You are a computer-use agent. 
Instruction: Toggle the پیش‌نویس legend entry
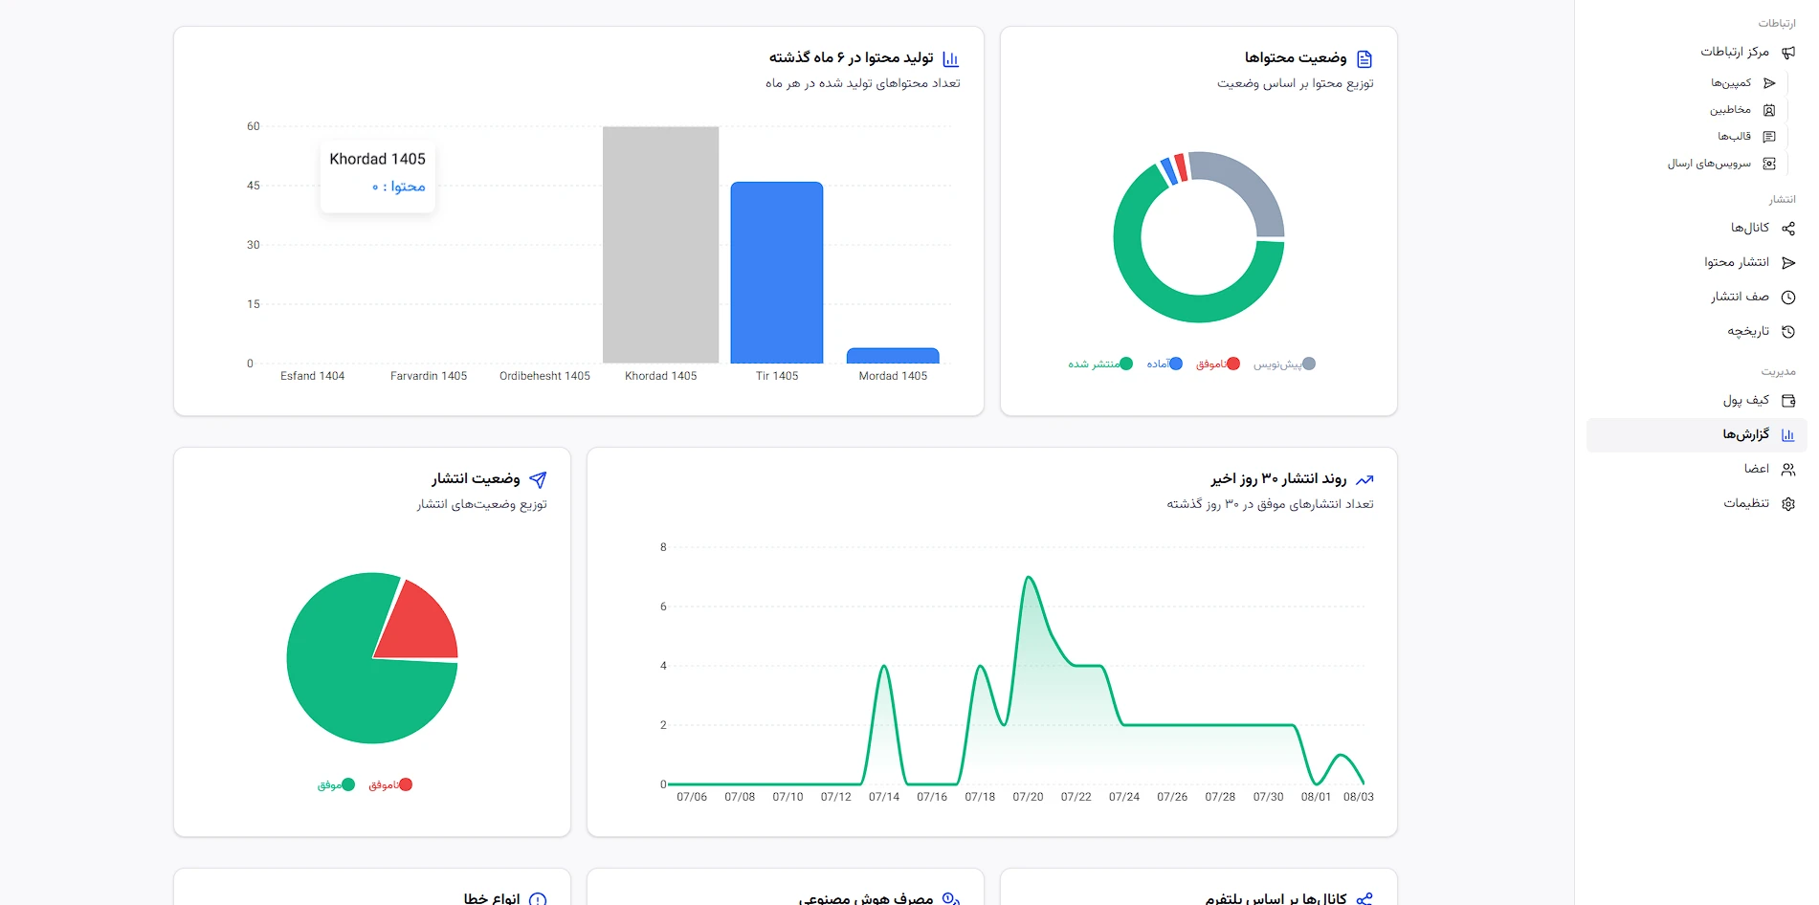coord(1284,364)
